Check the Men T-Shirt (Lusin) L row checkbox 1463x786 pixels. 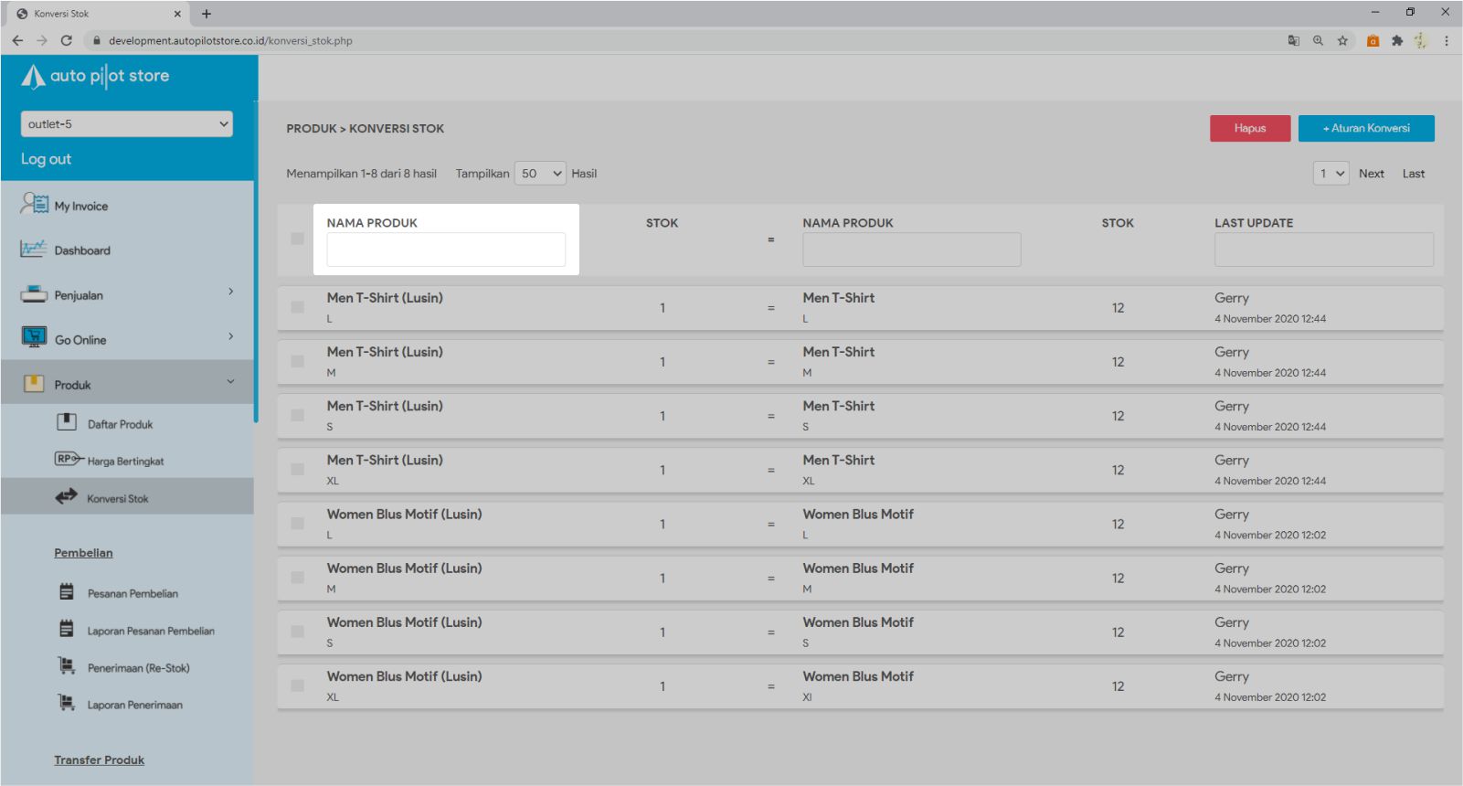(x=297, y=307)
